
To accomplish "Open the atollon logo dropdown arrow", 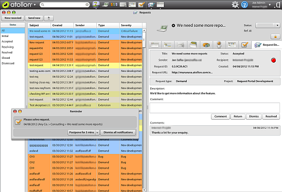I will 35,5.
